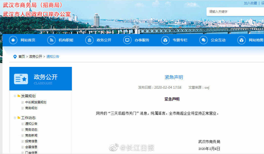Click the RSS-style icon for 机构职能
Viewport: 264px width, 154px height.
click(51, 40)
